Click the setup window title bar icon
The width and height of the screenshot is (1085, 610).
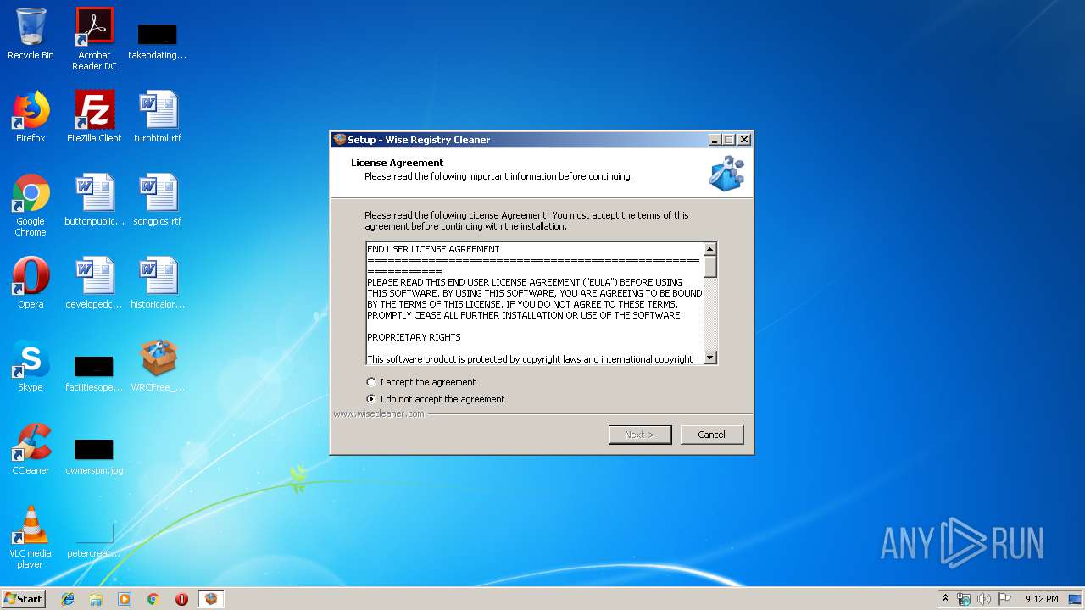tap(340, 140)
